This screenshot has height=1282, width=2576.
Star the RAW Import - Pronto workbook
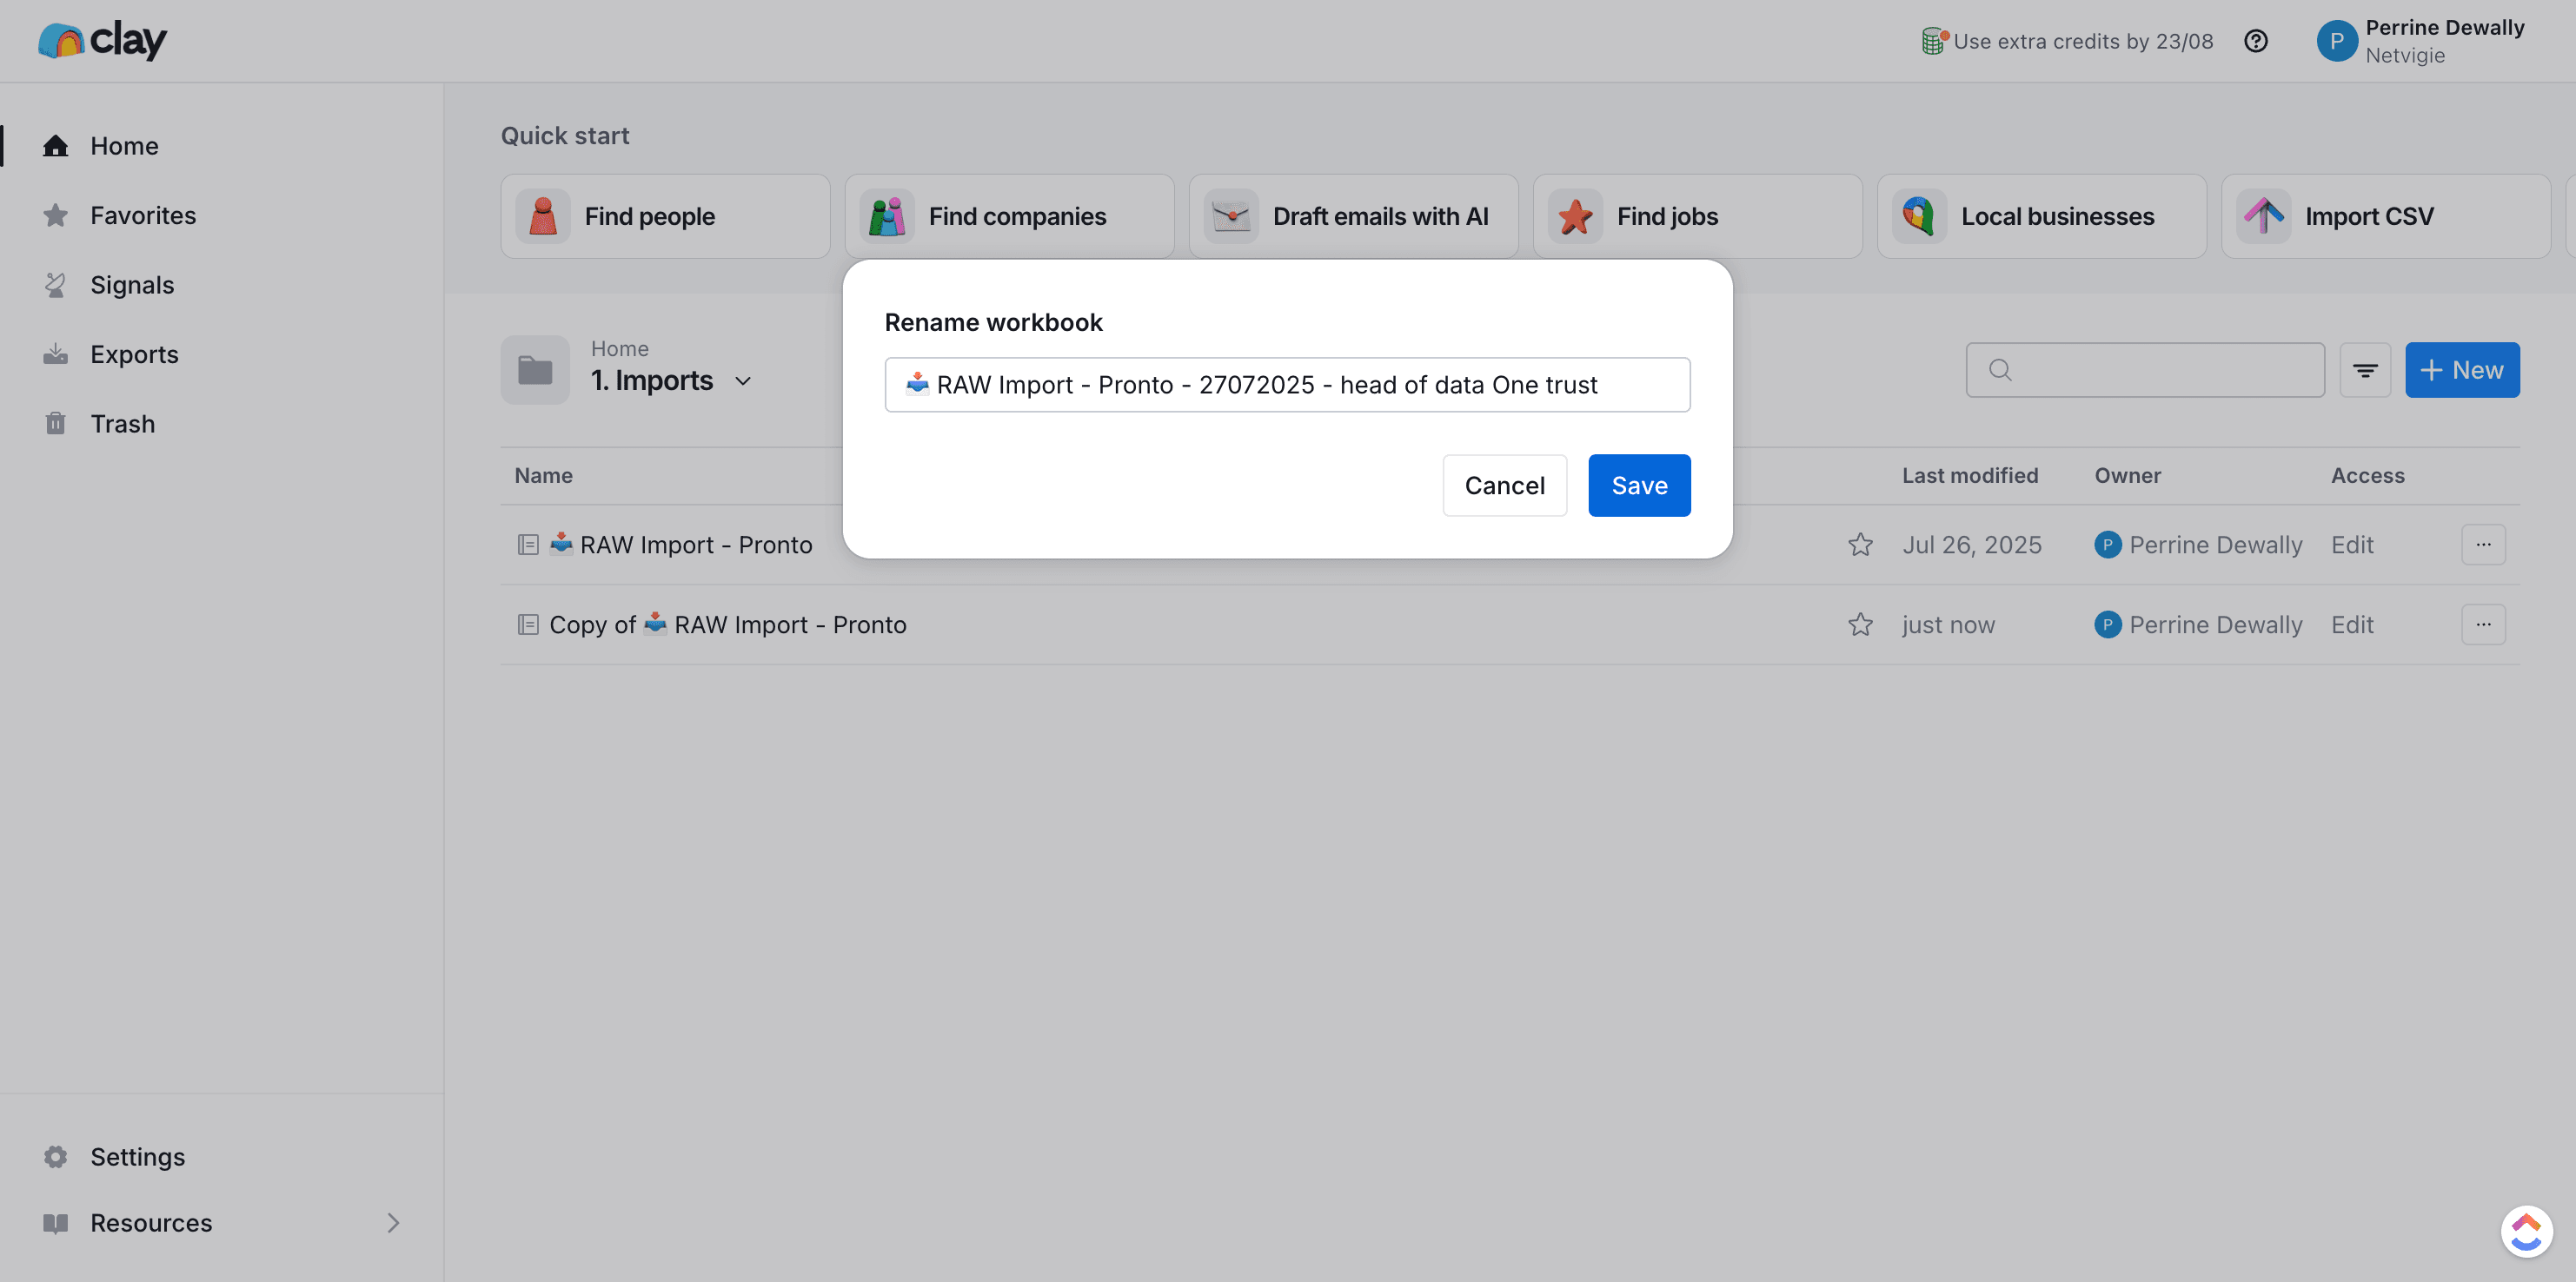(x=1860, y=545)
